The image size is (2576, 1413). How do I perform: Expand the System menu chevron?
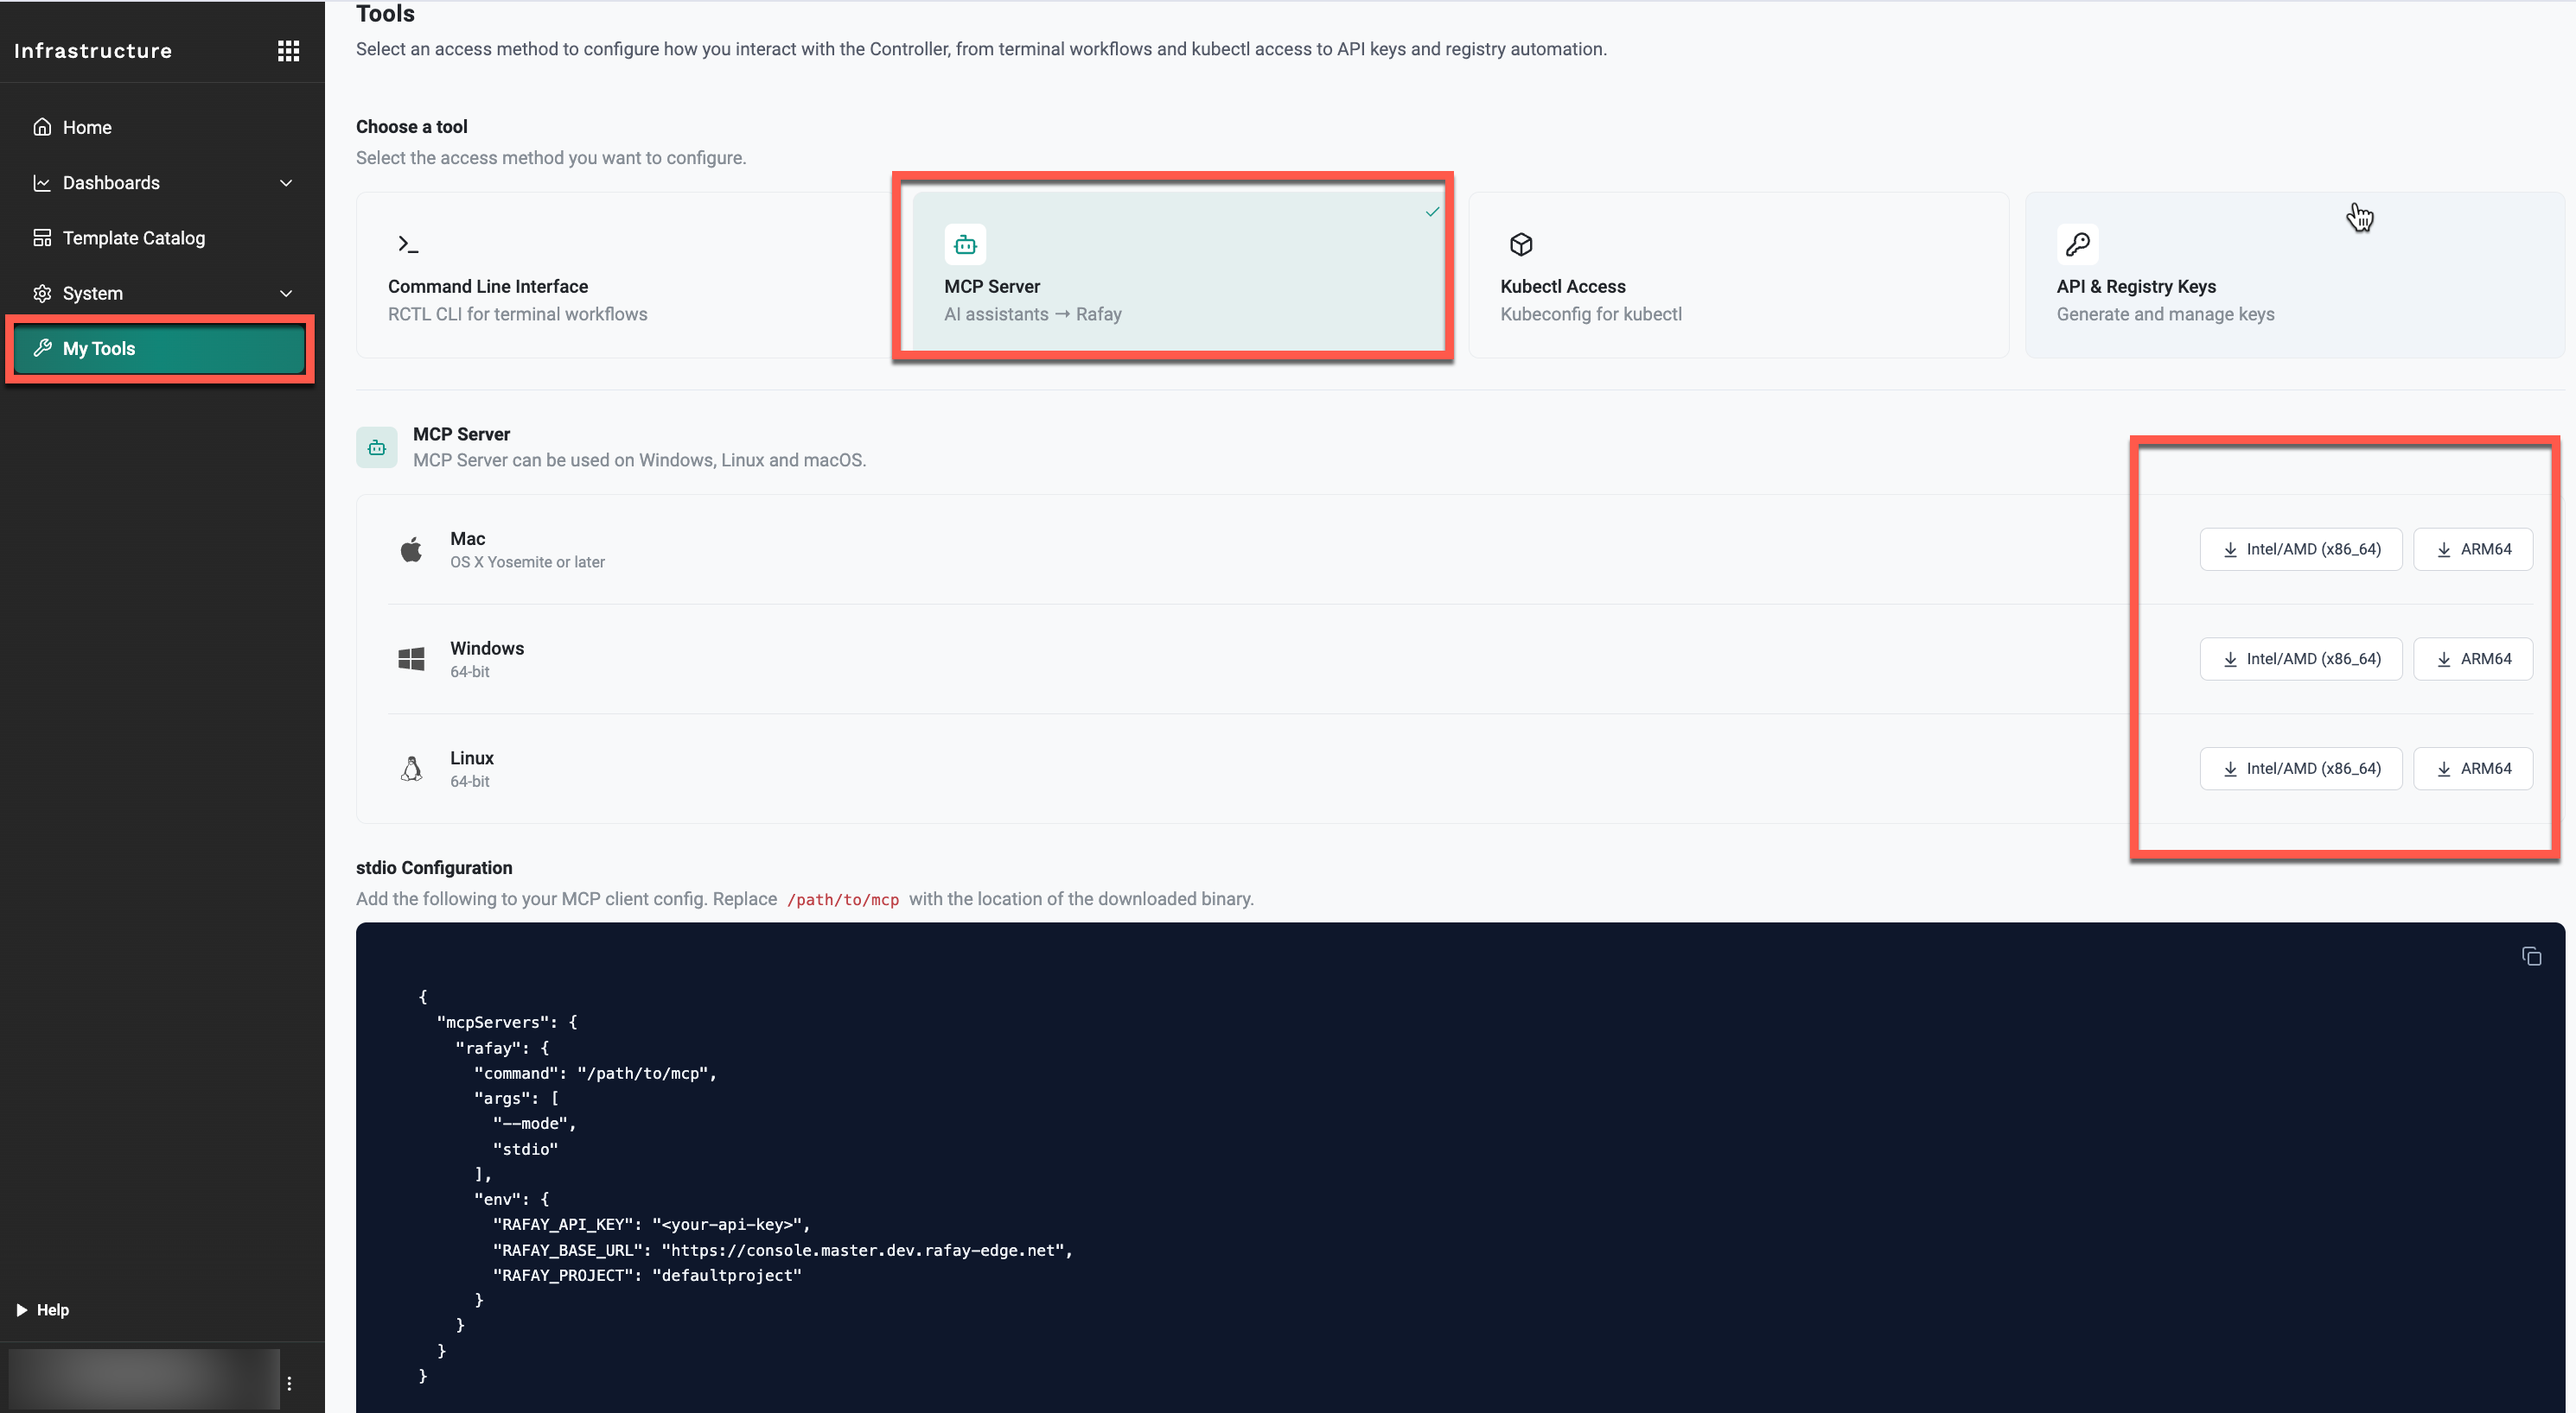(286, 294)
